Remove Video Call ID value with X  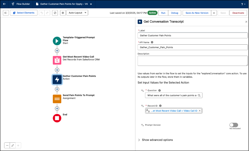click(200, 111)
